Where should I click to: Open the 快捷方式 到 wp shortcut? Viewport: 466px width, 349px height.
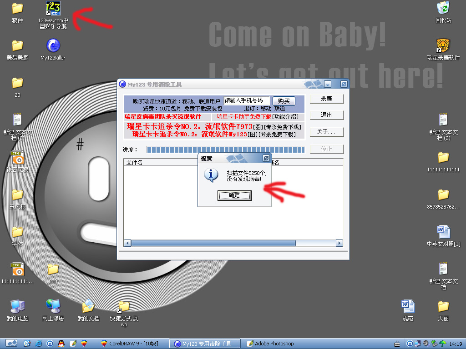coord(124,314)
